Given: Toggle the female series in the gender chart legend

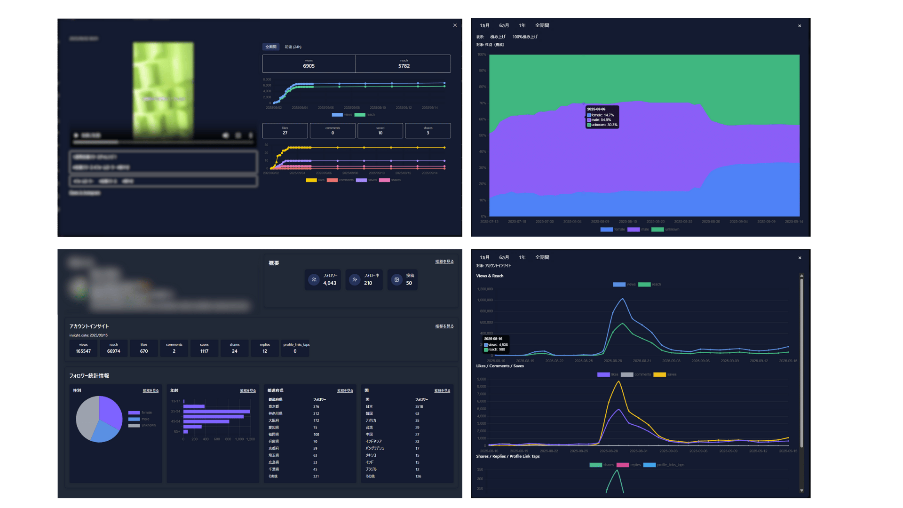Looking at the screenshot, I should (x=612, y=230).
